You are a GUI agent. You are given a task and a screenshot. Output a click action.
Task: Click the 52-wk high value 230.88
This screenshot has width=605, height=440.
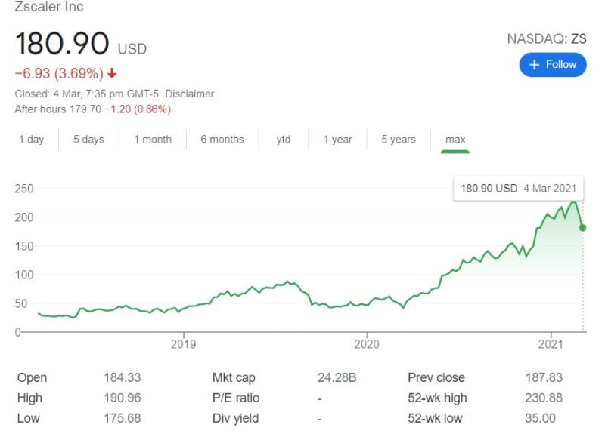click(x=552, y=398)
